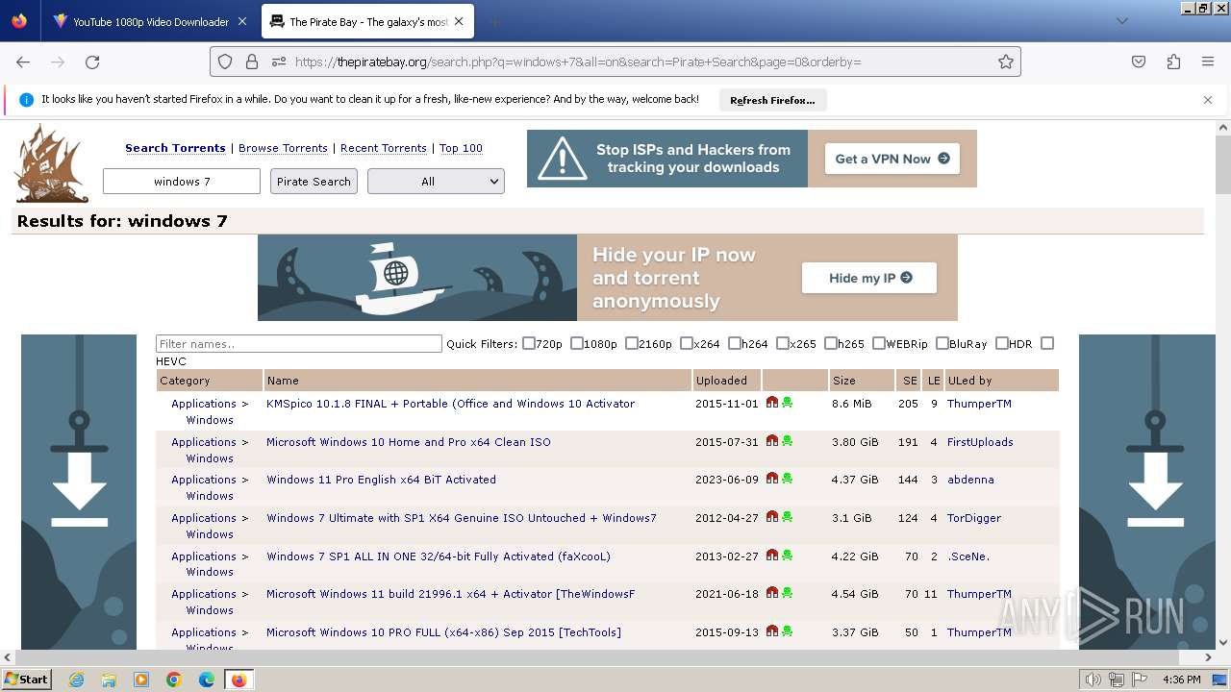Open tracking protection shield icon

click(225, 62)
